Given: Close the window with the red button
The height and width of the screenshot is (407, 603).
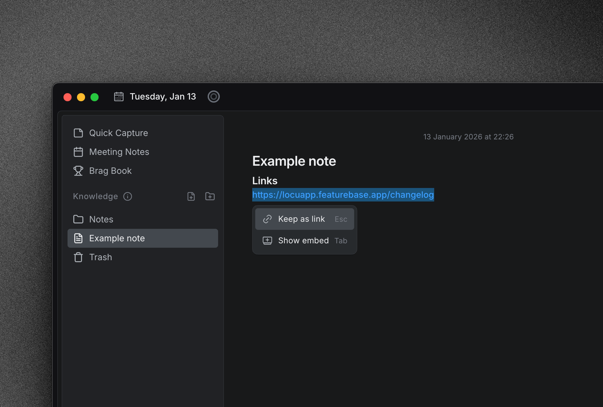Looking at the screenshot, I should pos(68,97).
